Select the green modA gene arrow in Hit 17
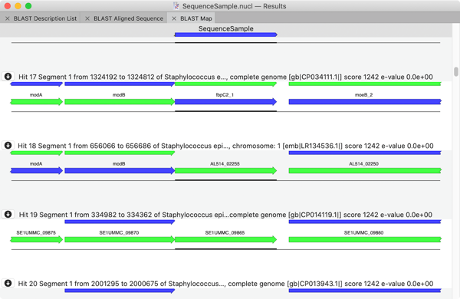Image resolution: width=460 pixels, height=299 pixels. (x=36, y=102)
